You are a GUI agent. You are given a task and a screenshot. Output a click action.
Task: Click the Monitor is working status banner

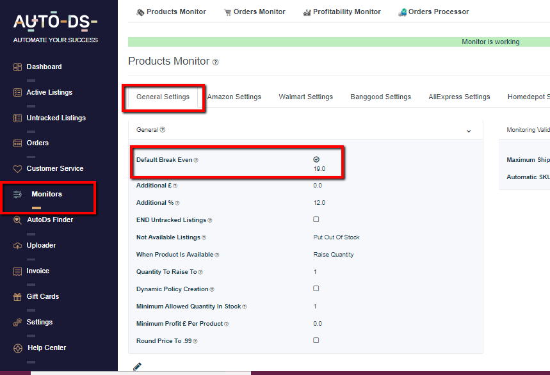(339, 42)
